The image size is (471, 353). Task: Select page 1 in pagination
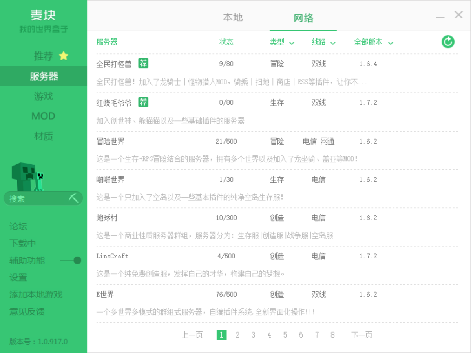[x=221, y=335]
